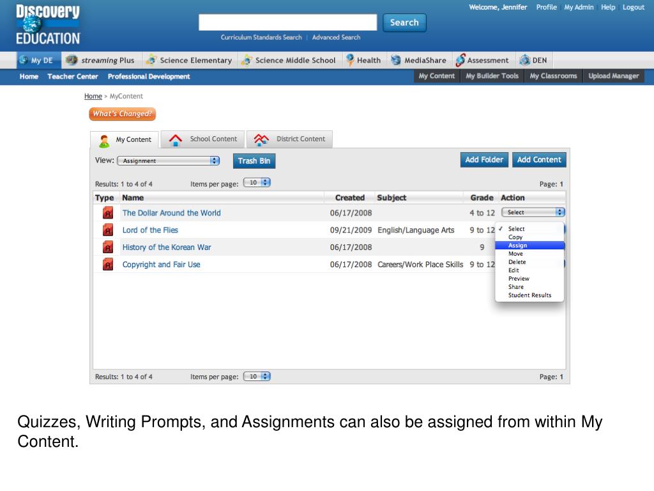Click the Home nav link

click(x=29, y=77)
